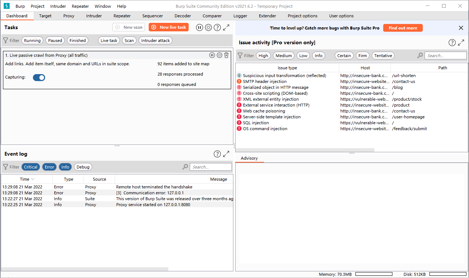Open the Burp menu
Viewport: 469px width, 278px height.
tap(20, 6)
